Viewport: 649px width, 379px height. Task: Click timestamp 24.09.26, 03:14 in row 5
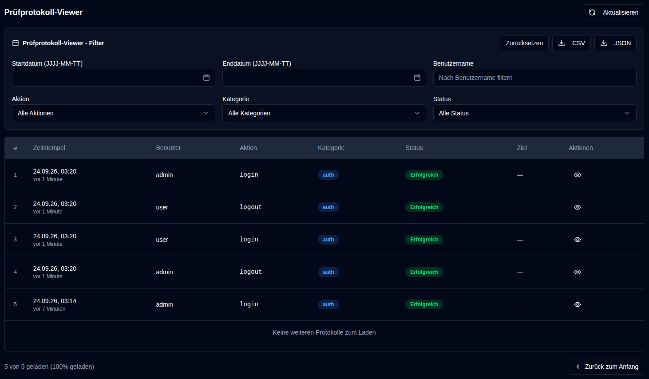[55, 301]
